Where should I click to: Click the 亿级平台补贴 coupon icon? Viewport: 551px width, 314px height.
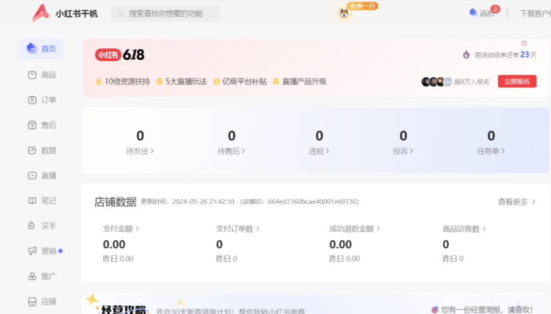point(216,82)
